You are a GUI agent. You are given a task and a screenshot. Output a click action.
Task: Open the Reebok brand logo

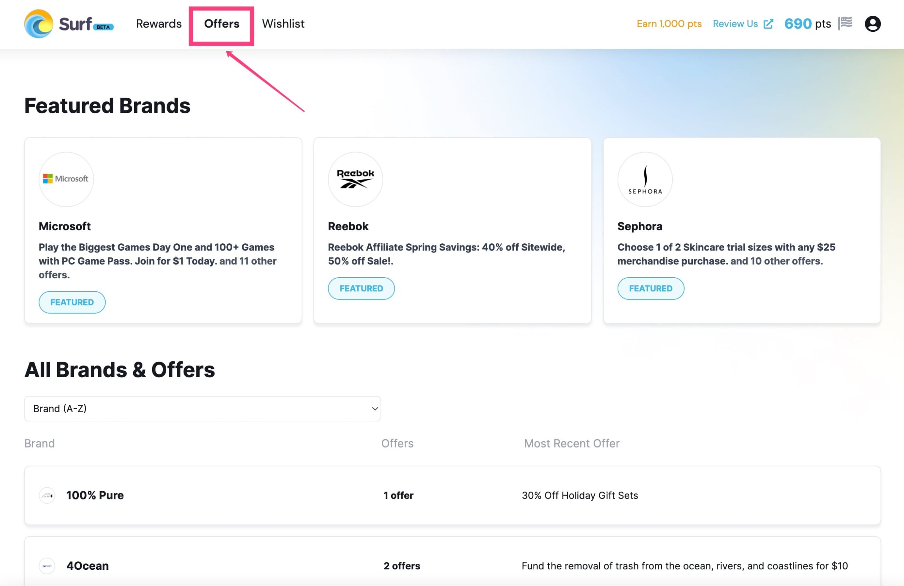point(355,179)
